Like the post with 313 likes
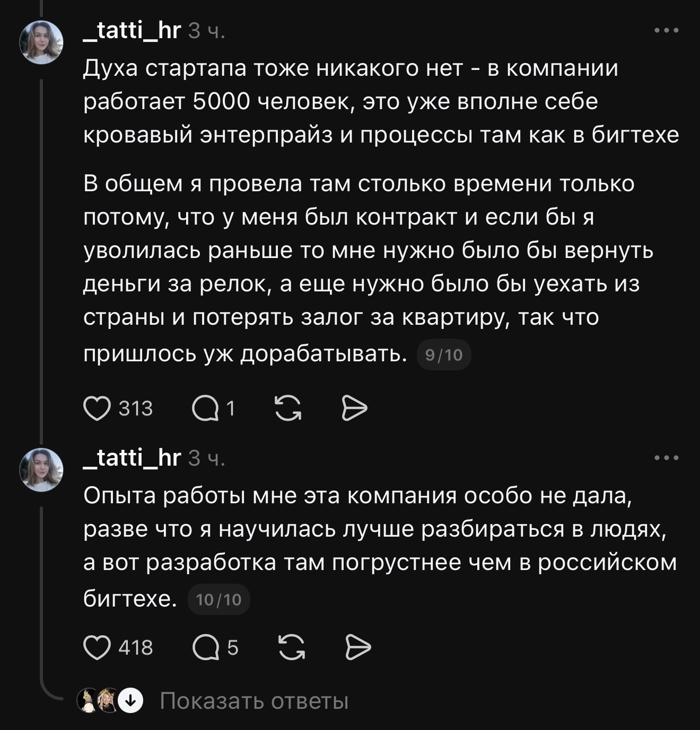The height and width of the screenshot is (730, 700). pyautogui.click(x=97, y=408)
